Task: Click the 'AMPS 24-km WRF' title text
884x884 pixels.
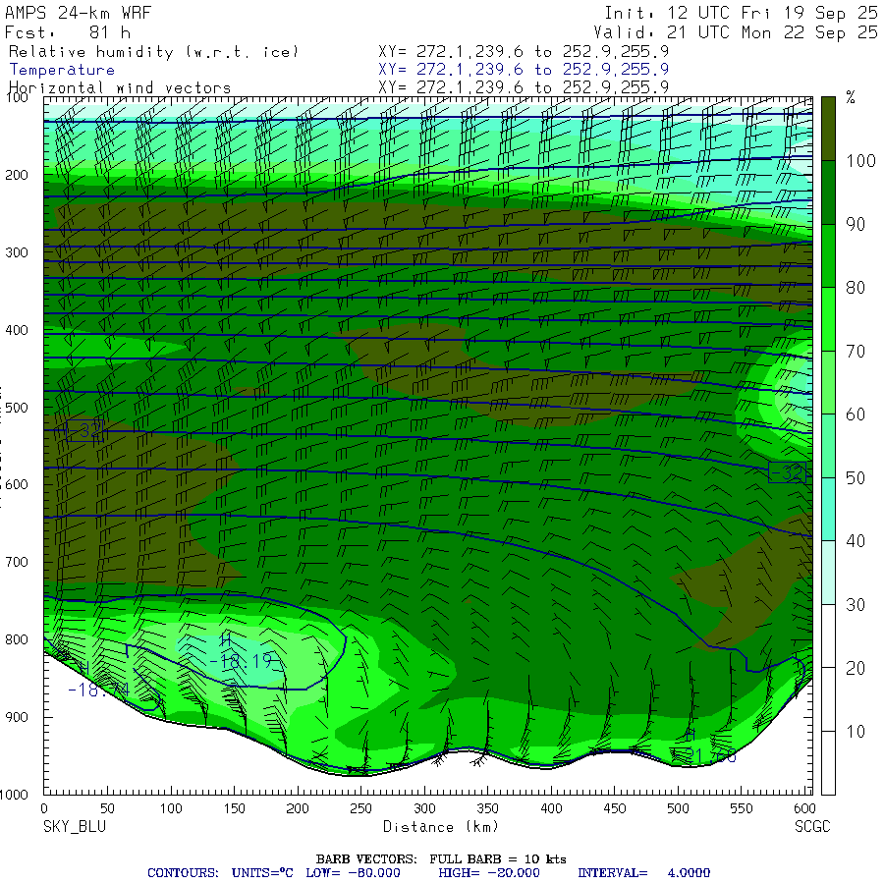Action: pos(78,13)
